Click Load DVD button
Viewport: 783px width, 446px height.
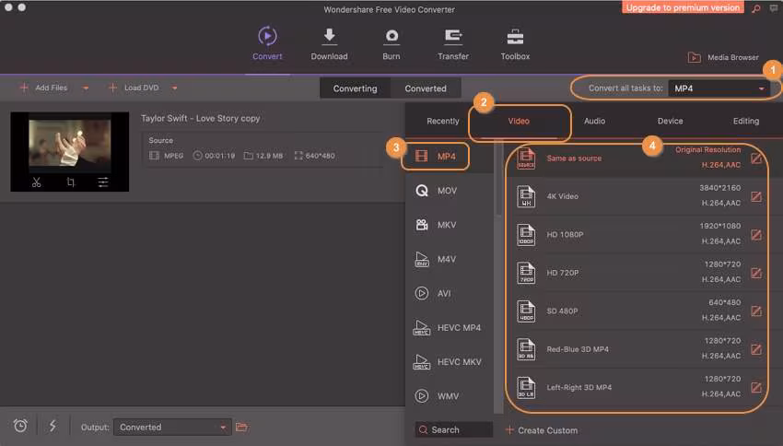click(x=134, y=88)
